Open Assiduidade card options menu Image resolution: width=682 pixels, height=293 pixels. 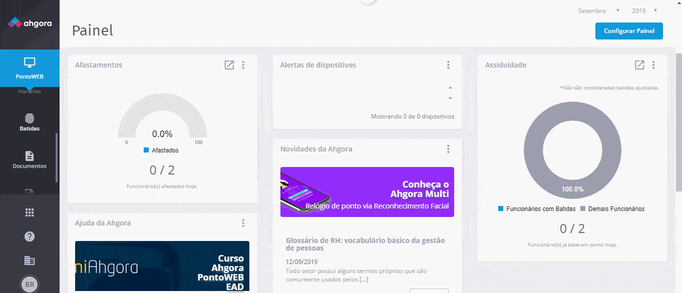(653, 65)
